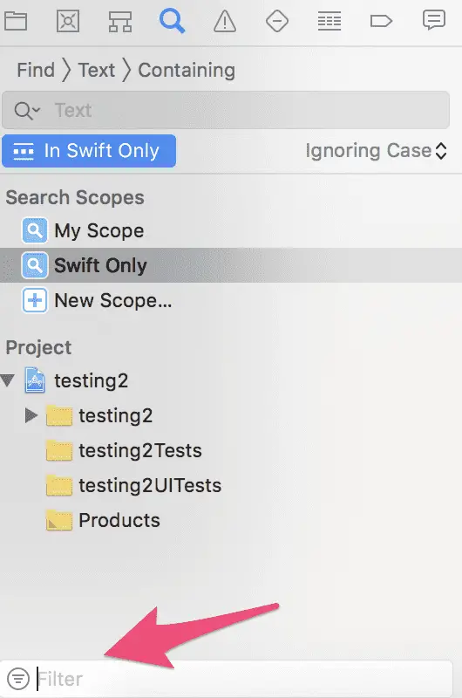
Task: Click Find in the search breadcrumb
Action: [36, 70]
